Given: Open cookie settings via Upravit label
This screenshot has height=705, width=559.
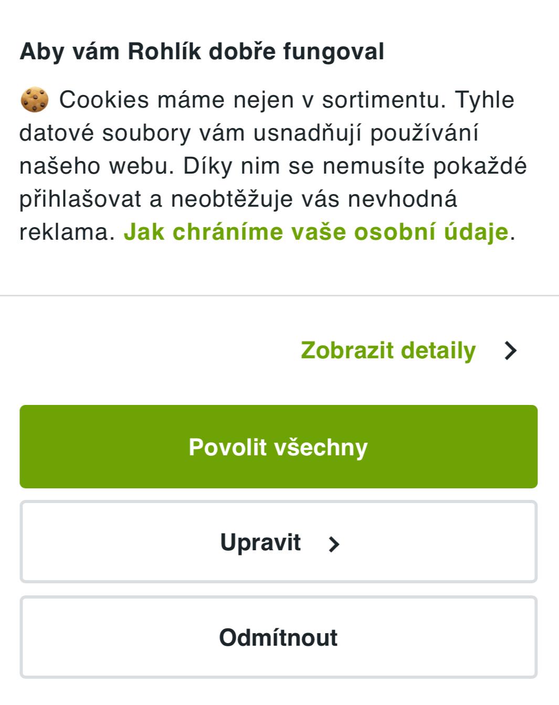Looking at the screenshot, I should pyautogui.click(x=260, y=542).
